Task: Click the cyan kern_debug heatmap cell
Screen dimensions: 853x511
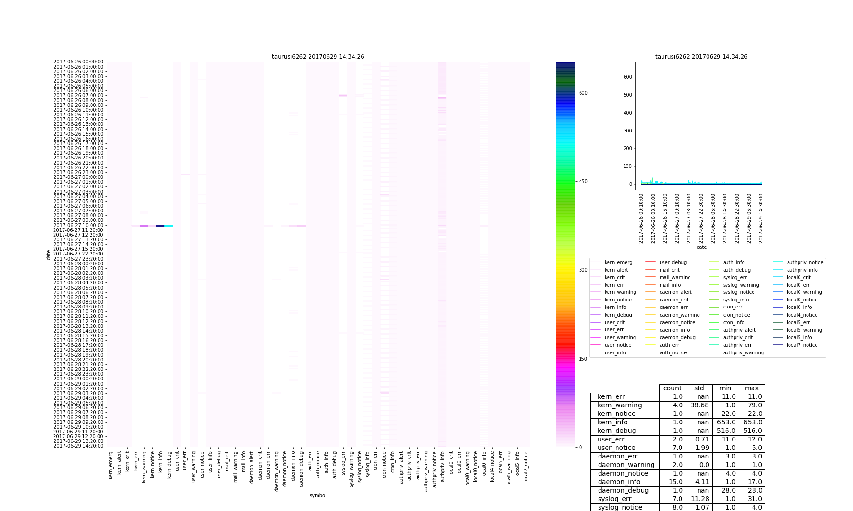Action: coord(169,226)
